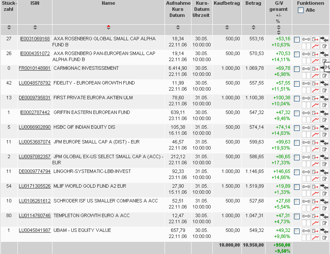
Task: Click wrench icon for Carmignac Investissement row
Action: click(306, 68)
